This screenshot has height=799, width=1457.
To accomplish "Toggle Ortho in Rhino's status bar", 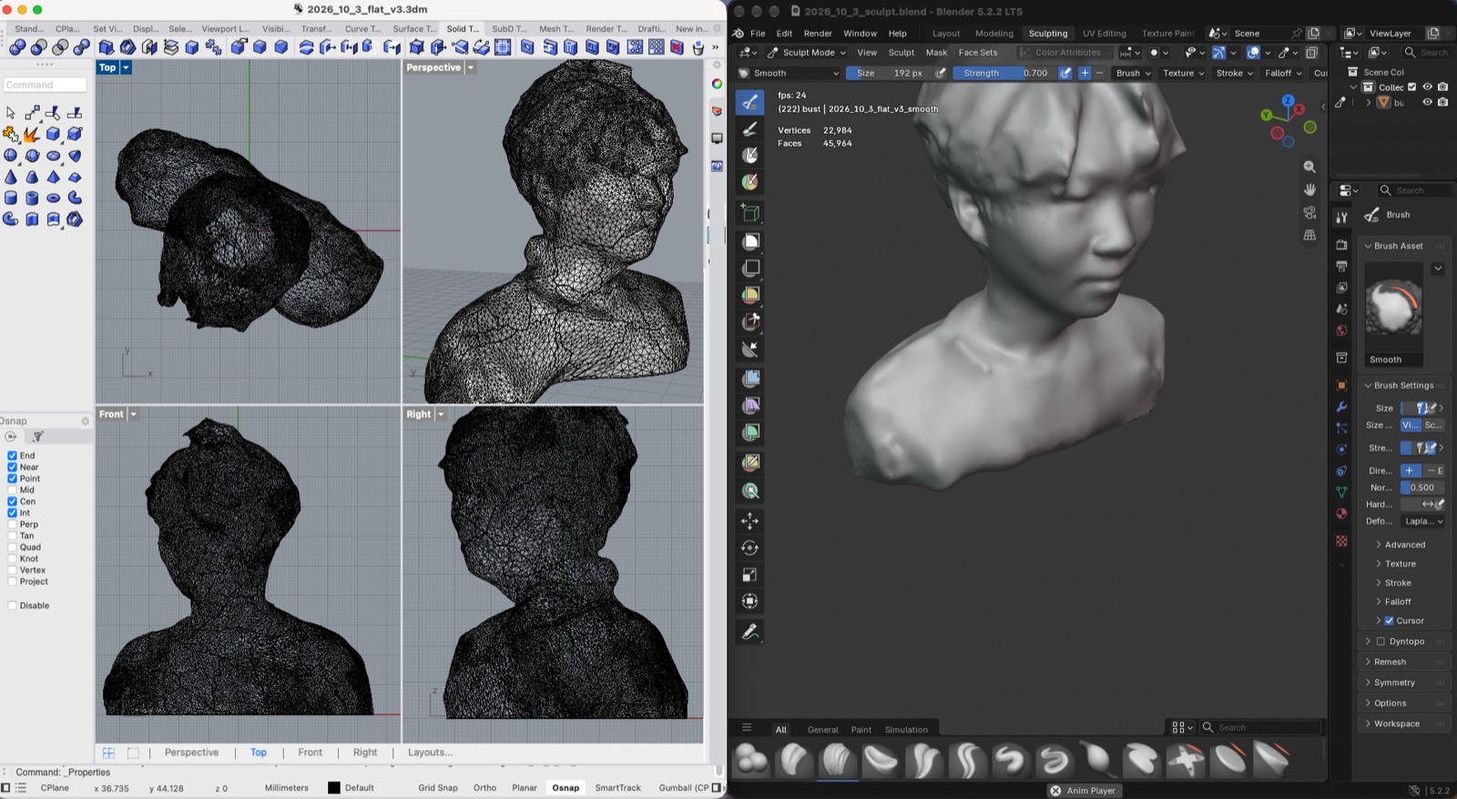I will point(484,788).
